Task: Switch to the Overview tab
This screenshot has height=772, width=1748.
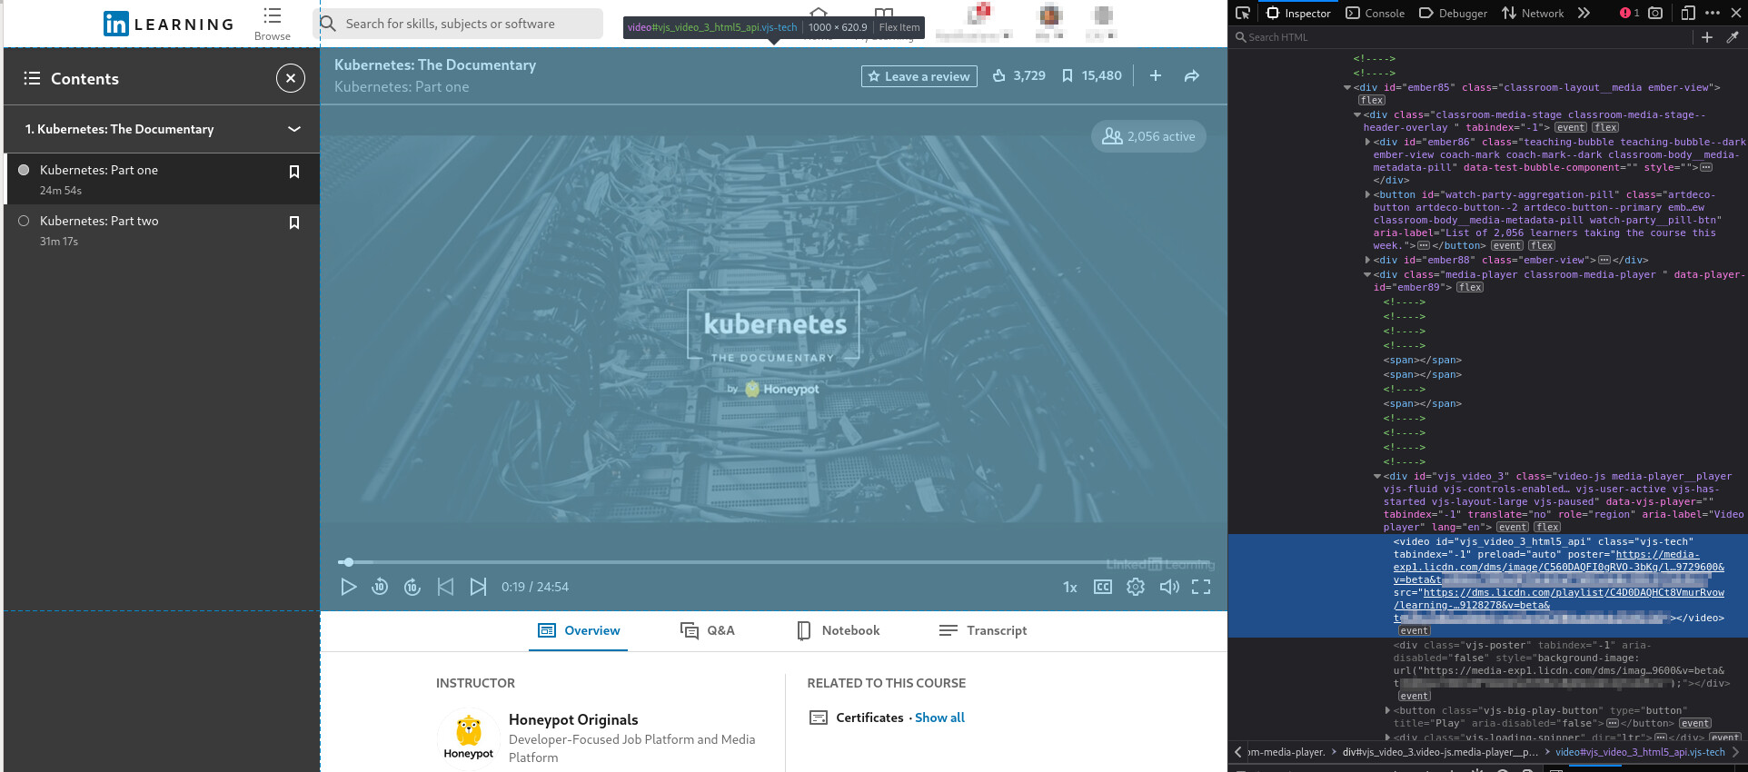Action: click(579, 630)
